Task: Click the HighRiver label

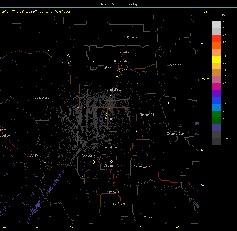Action: pos(118,204)
